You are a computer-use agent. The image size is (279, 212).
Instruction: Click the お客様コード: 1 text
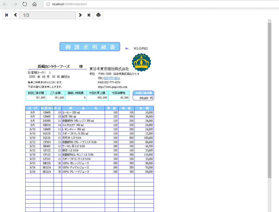(x=39, y=73)
